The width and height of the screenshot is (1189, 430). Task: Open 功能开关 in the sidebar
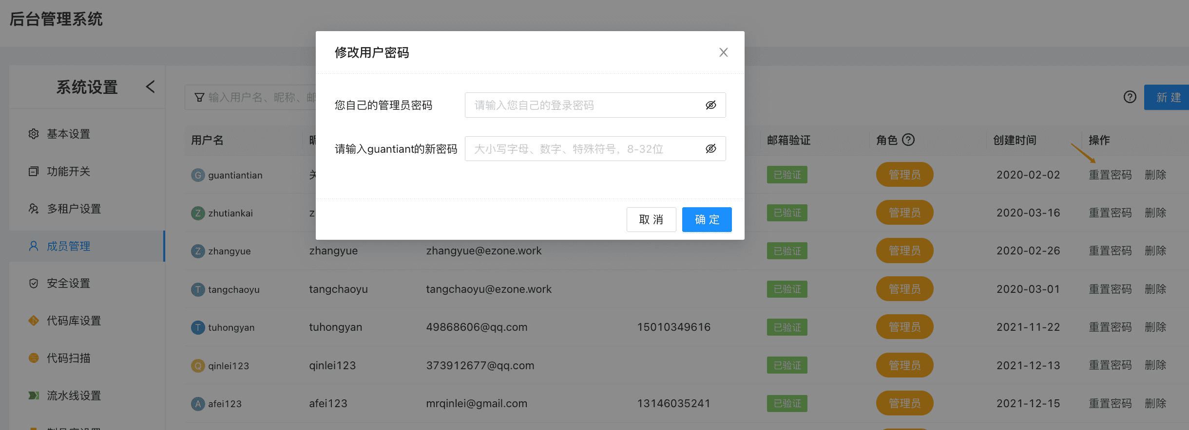tap(87, 171)
